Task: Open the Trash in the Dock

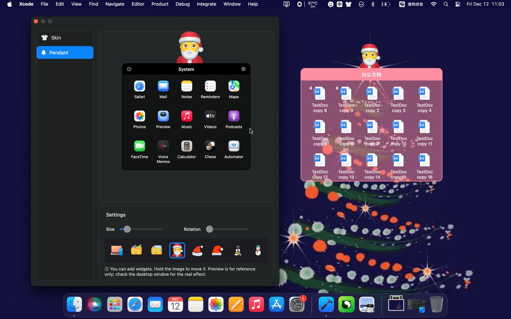Action: (436, 305)
